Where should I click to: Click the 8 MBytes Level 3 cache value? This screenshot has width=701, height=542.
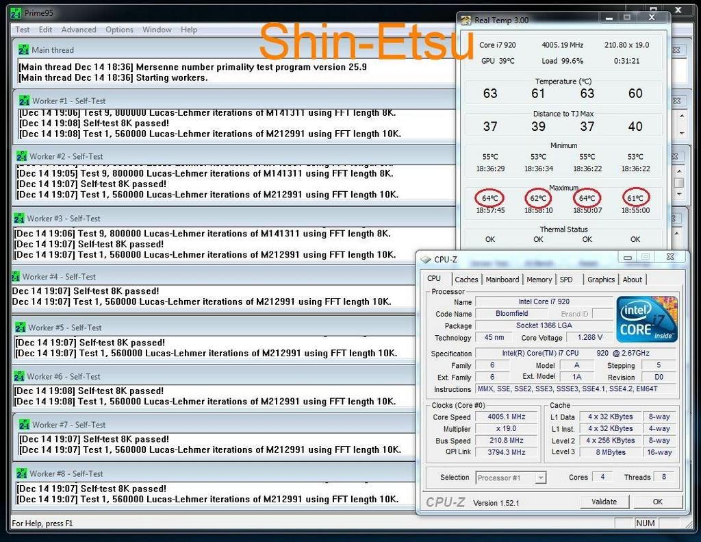[x=610, y=452]
